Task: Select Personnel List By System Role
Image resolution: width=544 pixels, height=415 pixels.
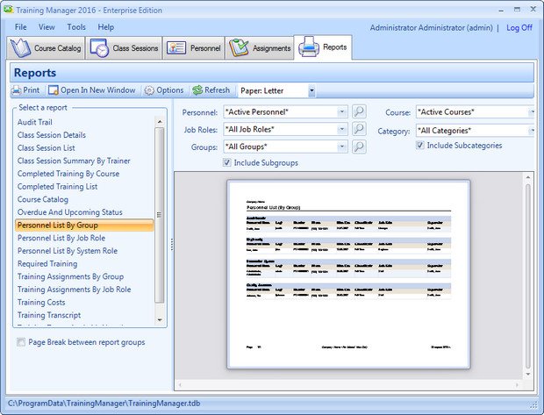Action: 68,251
